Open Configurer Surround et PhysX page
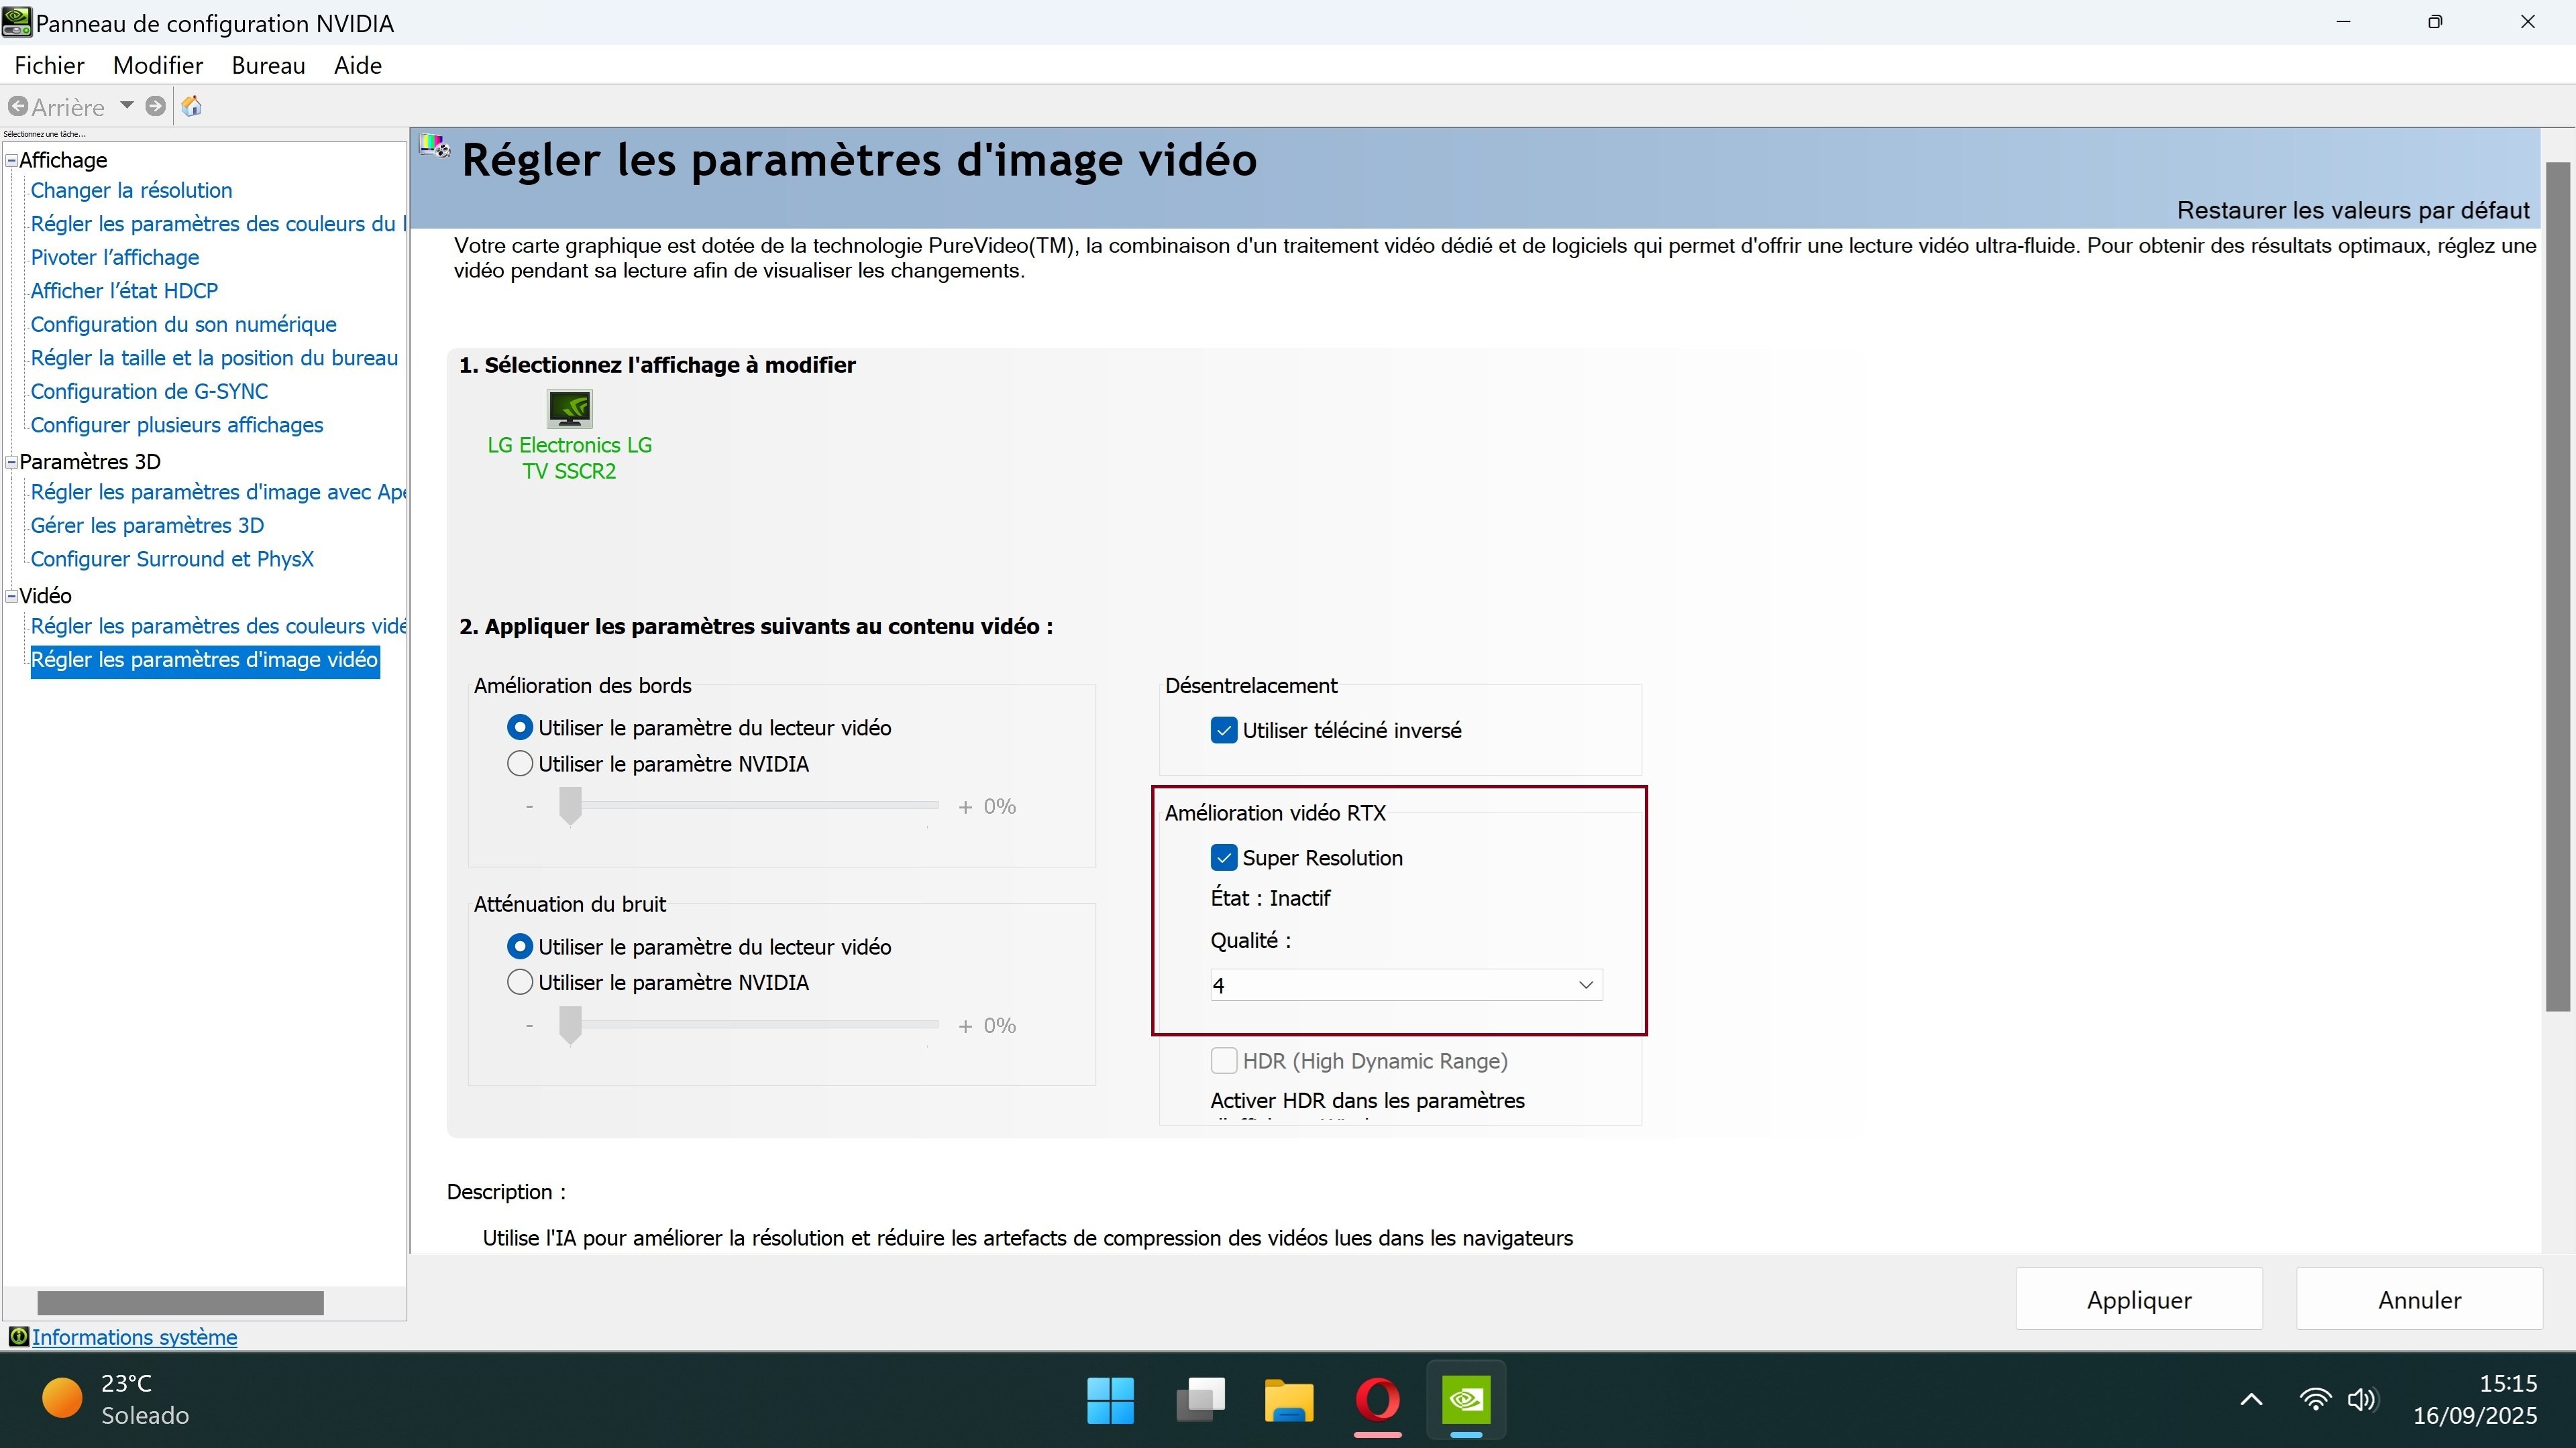2576x1448 pixels. pyautogui.click(x=172, y=558)
